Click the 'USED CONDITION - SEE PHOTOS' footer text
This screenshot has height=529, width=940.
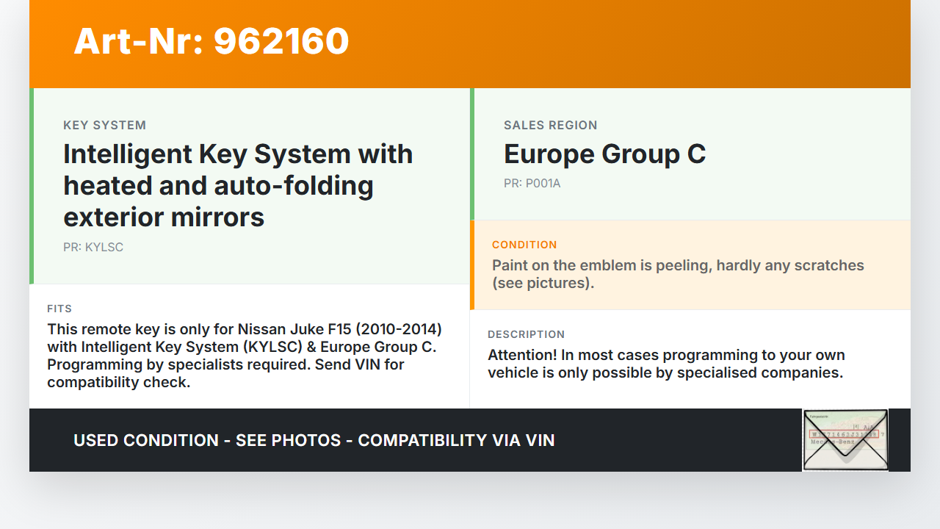(x=314, y=440)
